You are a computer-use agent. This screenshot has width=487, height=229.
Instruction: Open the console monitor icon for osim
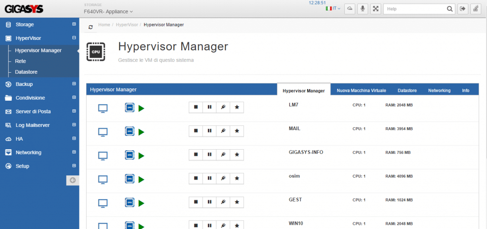(x=103, y=180)
